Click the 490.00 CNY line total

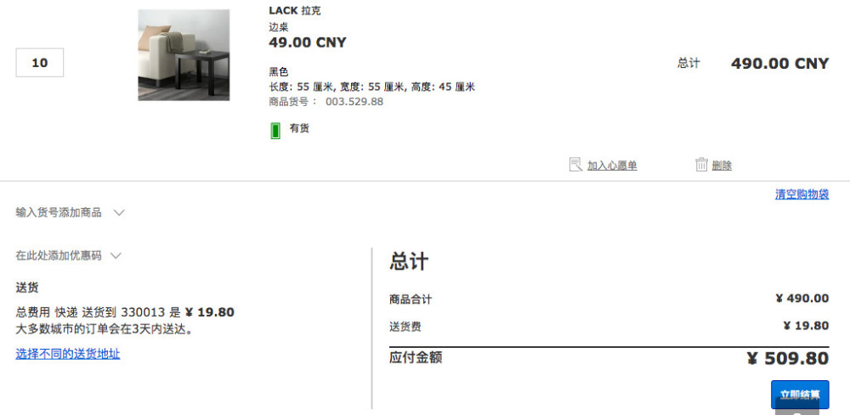[x=779, y=64]
